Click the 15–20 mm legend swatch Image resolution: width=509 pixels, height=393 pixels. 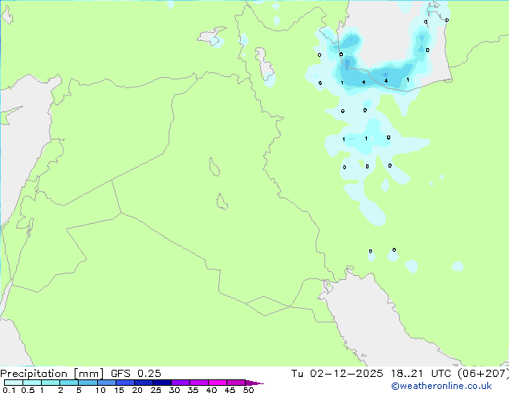click(x=124, y=383)
